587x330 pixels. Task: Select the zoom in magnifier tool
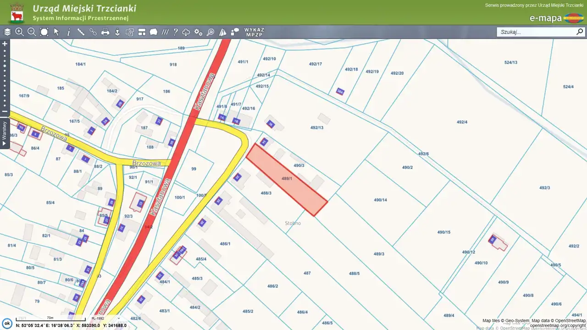19,32
